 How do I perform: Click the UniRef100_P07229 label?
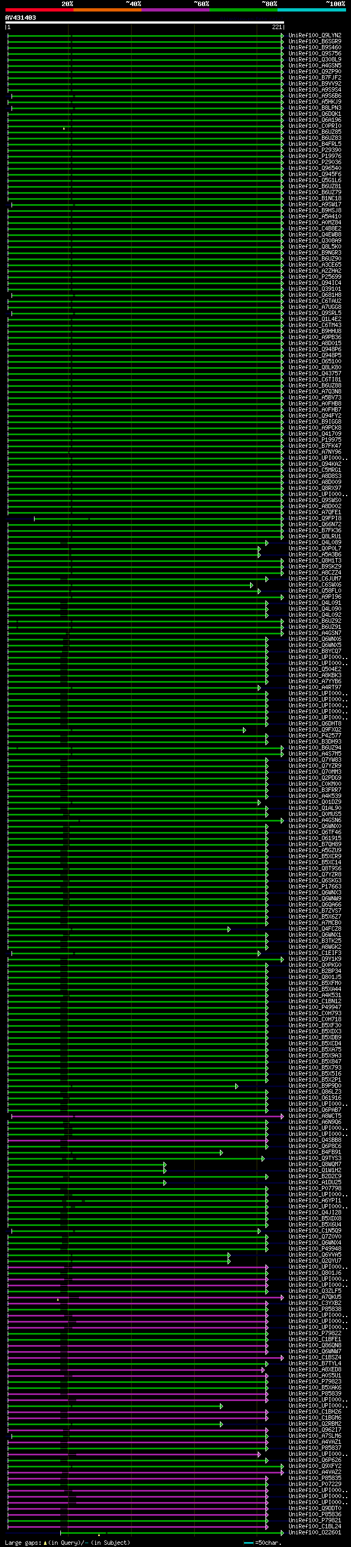coord(315,1483)
